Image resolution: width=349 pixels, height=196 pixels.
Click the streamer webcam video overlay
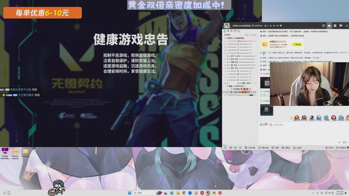coord(309,84)
